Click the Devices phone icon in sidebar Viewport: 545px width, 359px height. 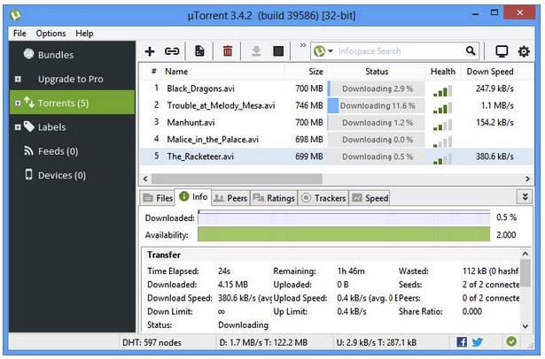pyautogui.click(x=29, y=174)
